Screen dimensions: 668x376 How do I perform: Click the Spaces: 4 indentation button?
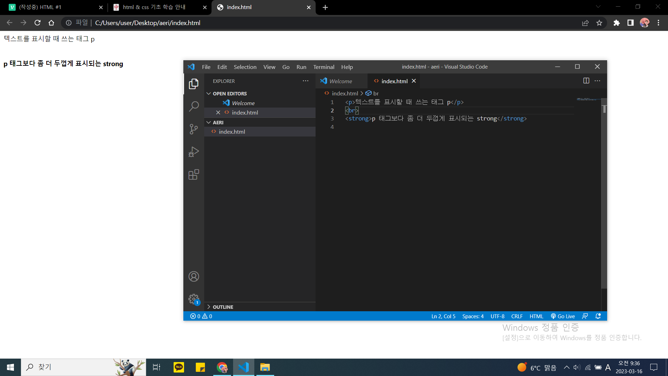pyautogui.click(x=473, y=316)
